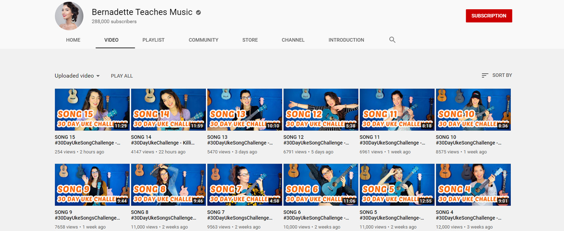Click the 12:55 duration badge on SONG 5
The image size is (564, 231).
426,201
